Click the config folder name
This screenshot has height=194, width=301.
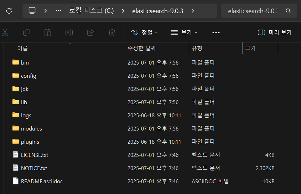pyautogui.click(x=28, y=76)
